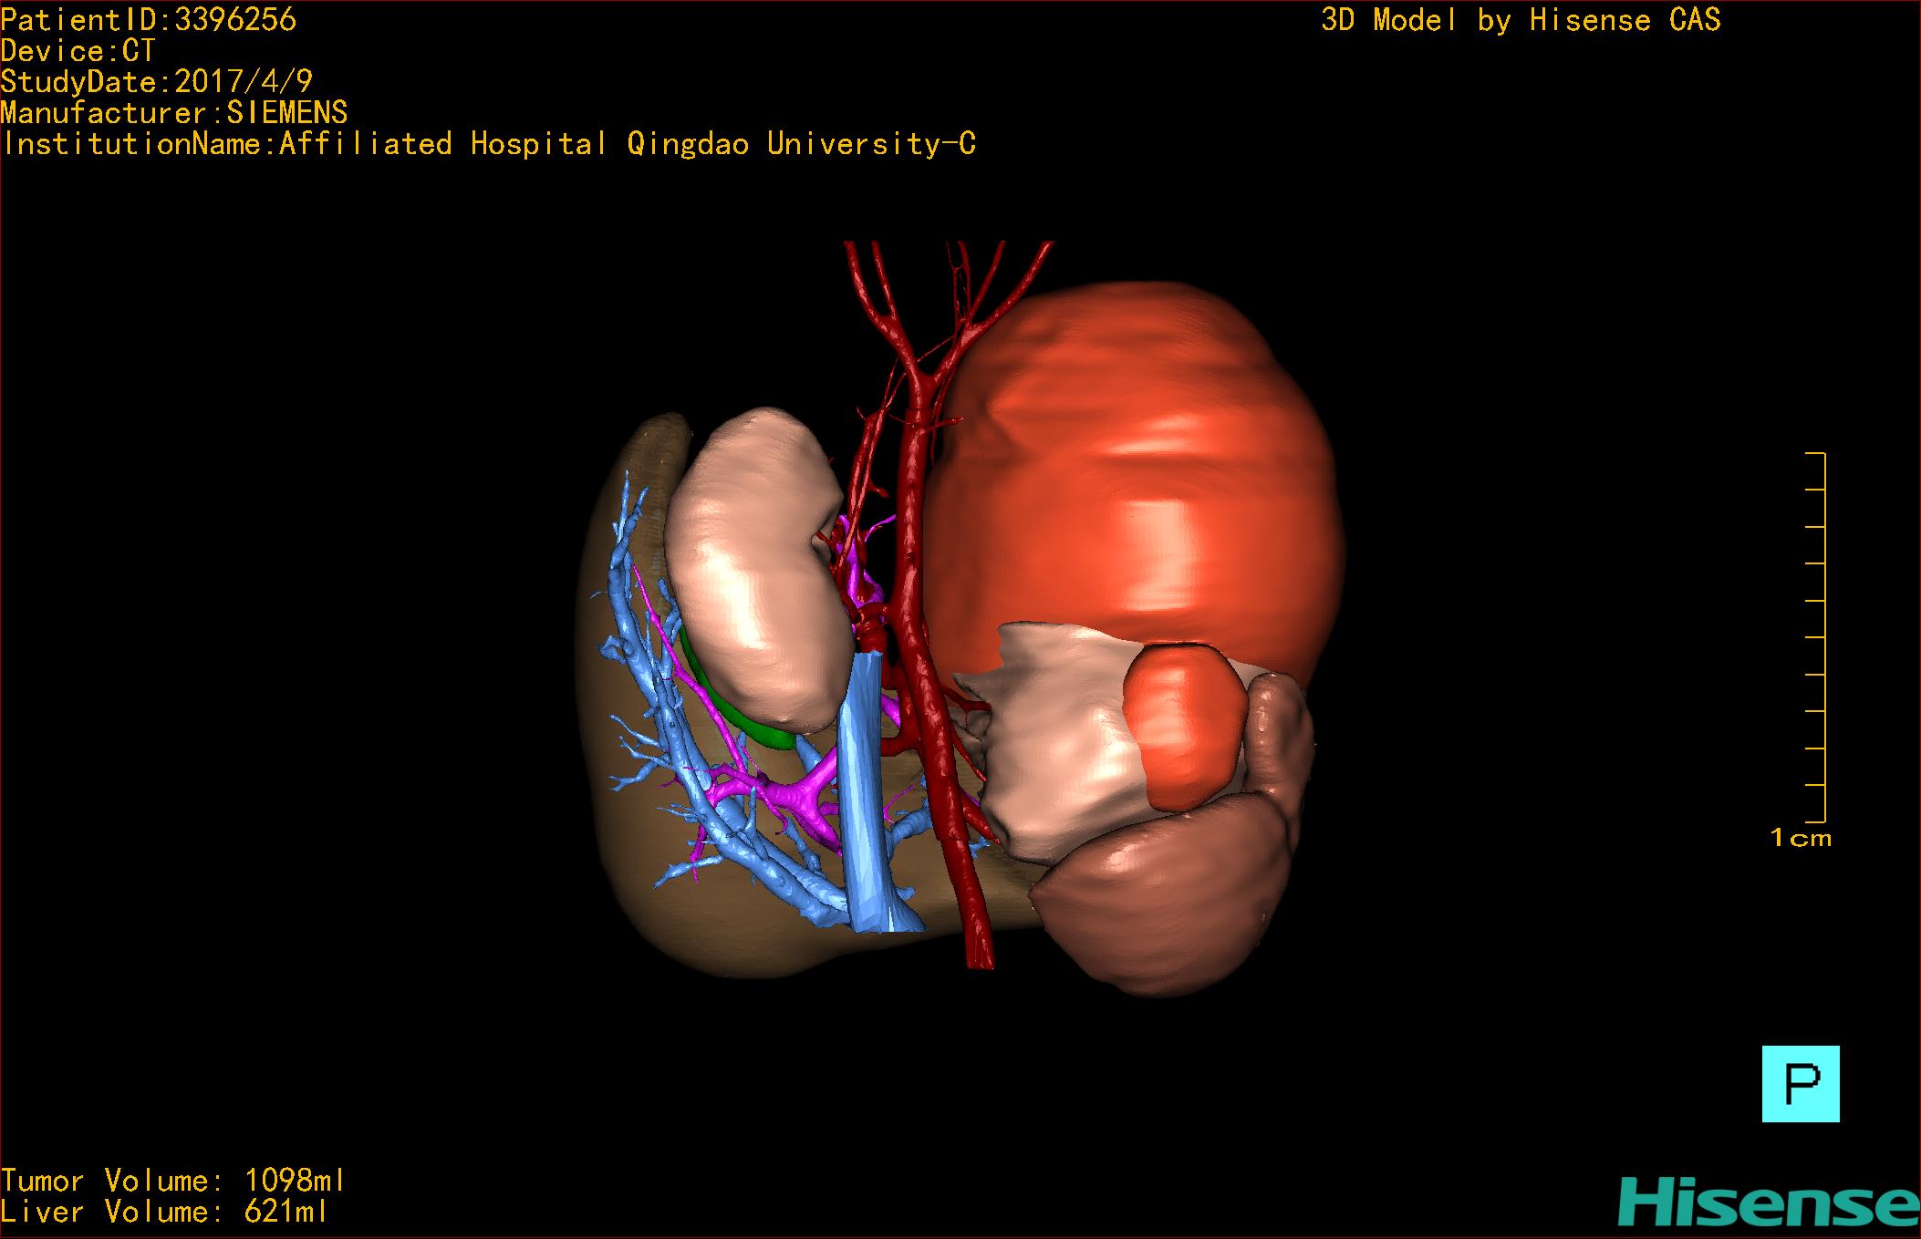Click the InstitutionName label text

[488, 144]
